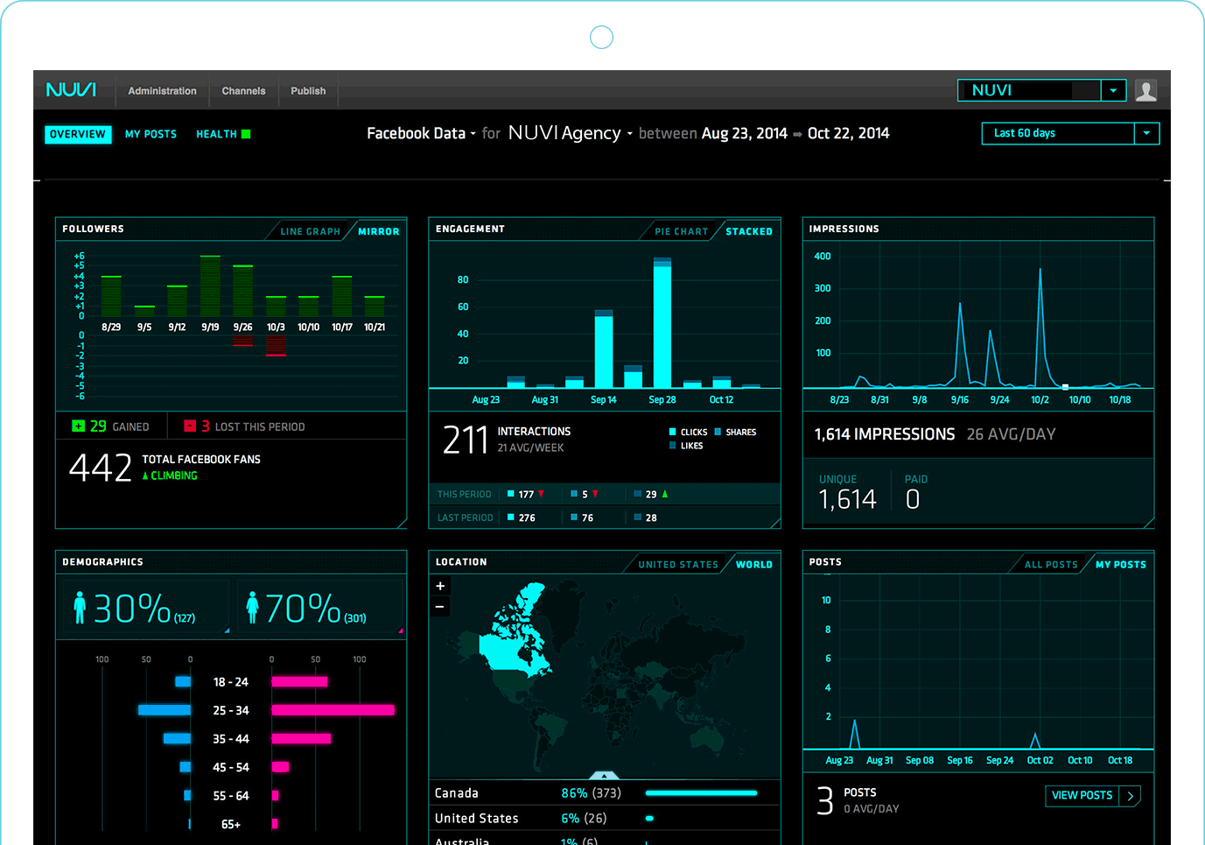The width and height of the screenshot is (1205, 845).
Task: Open the Administration menu
Action: click(x=162, y=90)
